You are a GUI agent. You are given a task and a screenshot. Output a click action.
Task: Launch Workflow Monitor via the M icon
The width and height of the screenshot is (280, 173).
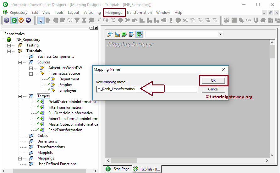tap(28, 20)
